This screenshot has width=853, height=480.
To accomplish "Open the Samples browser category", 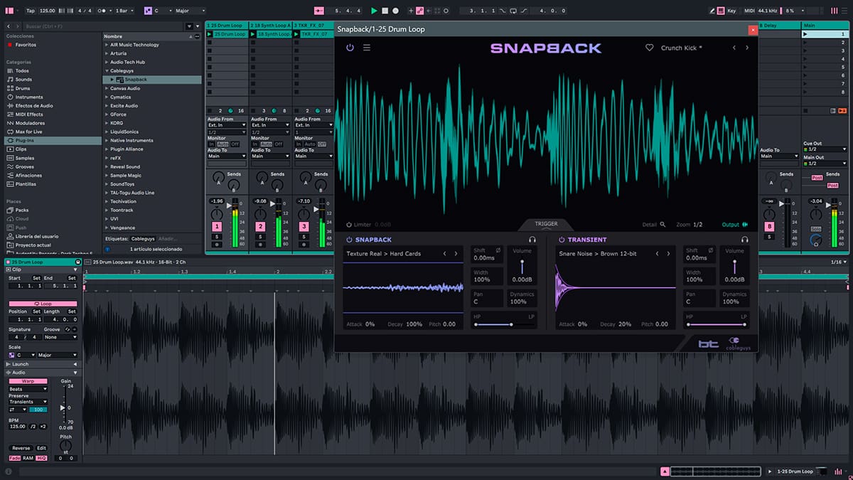I will pos(25,158).
